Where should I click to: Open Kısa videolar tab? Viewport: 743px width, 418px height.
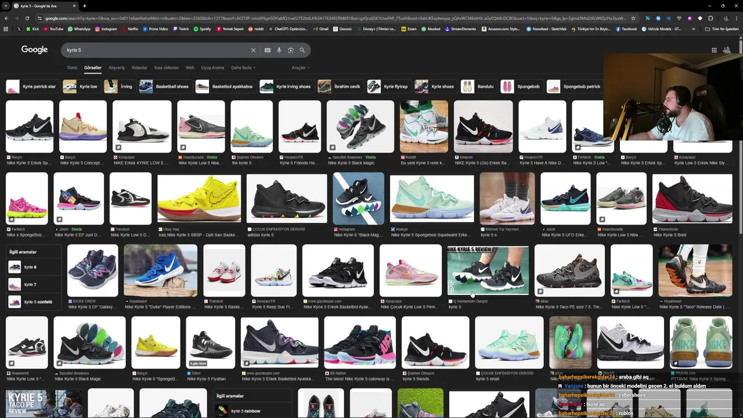(167, 68)
